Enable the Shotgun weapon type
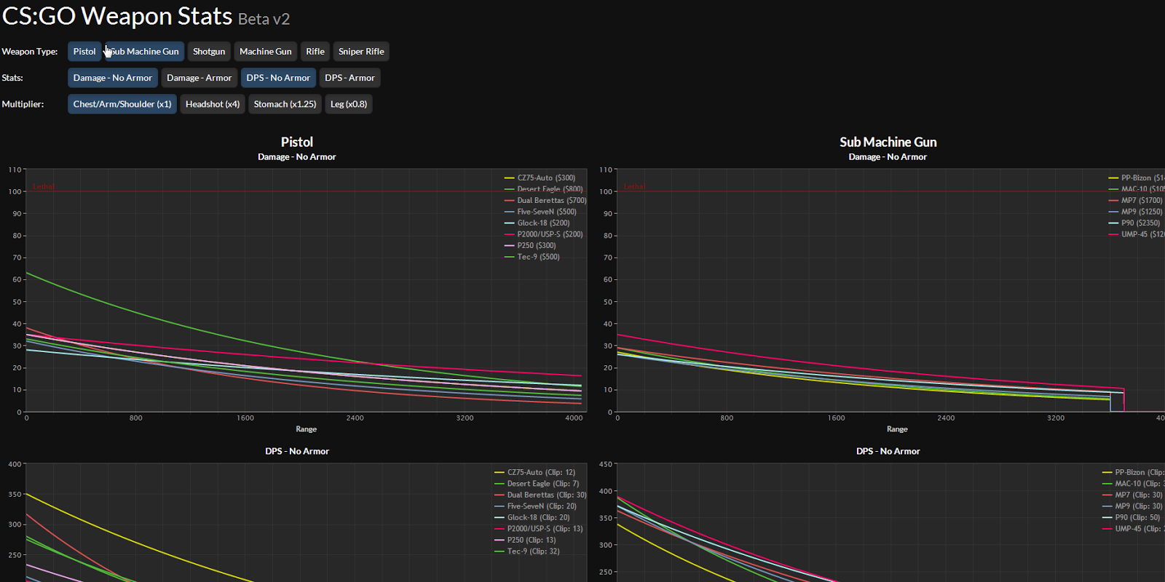1165x582 pixels. [209, 52]
